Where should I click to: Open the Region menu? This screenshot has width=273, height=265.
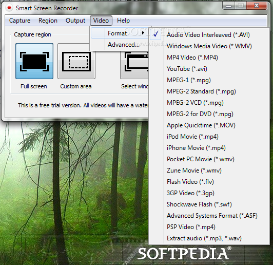tap(48, 21)
